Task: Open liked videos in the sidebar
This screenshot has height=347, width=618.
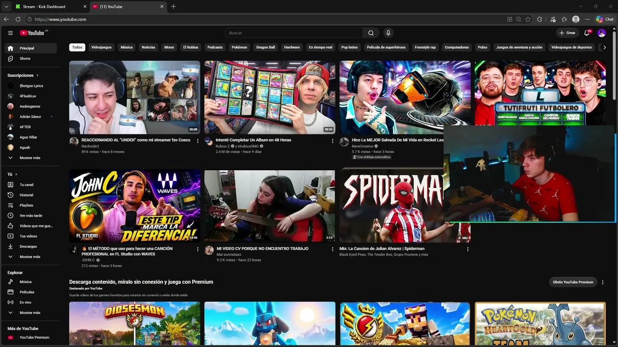Action: [x=31, y=226]
